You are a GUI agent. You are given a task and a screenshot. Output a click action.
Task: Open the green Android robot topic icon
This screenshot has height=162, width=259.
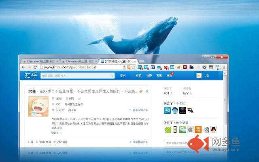point(167,130)
